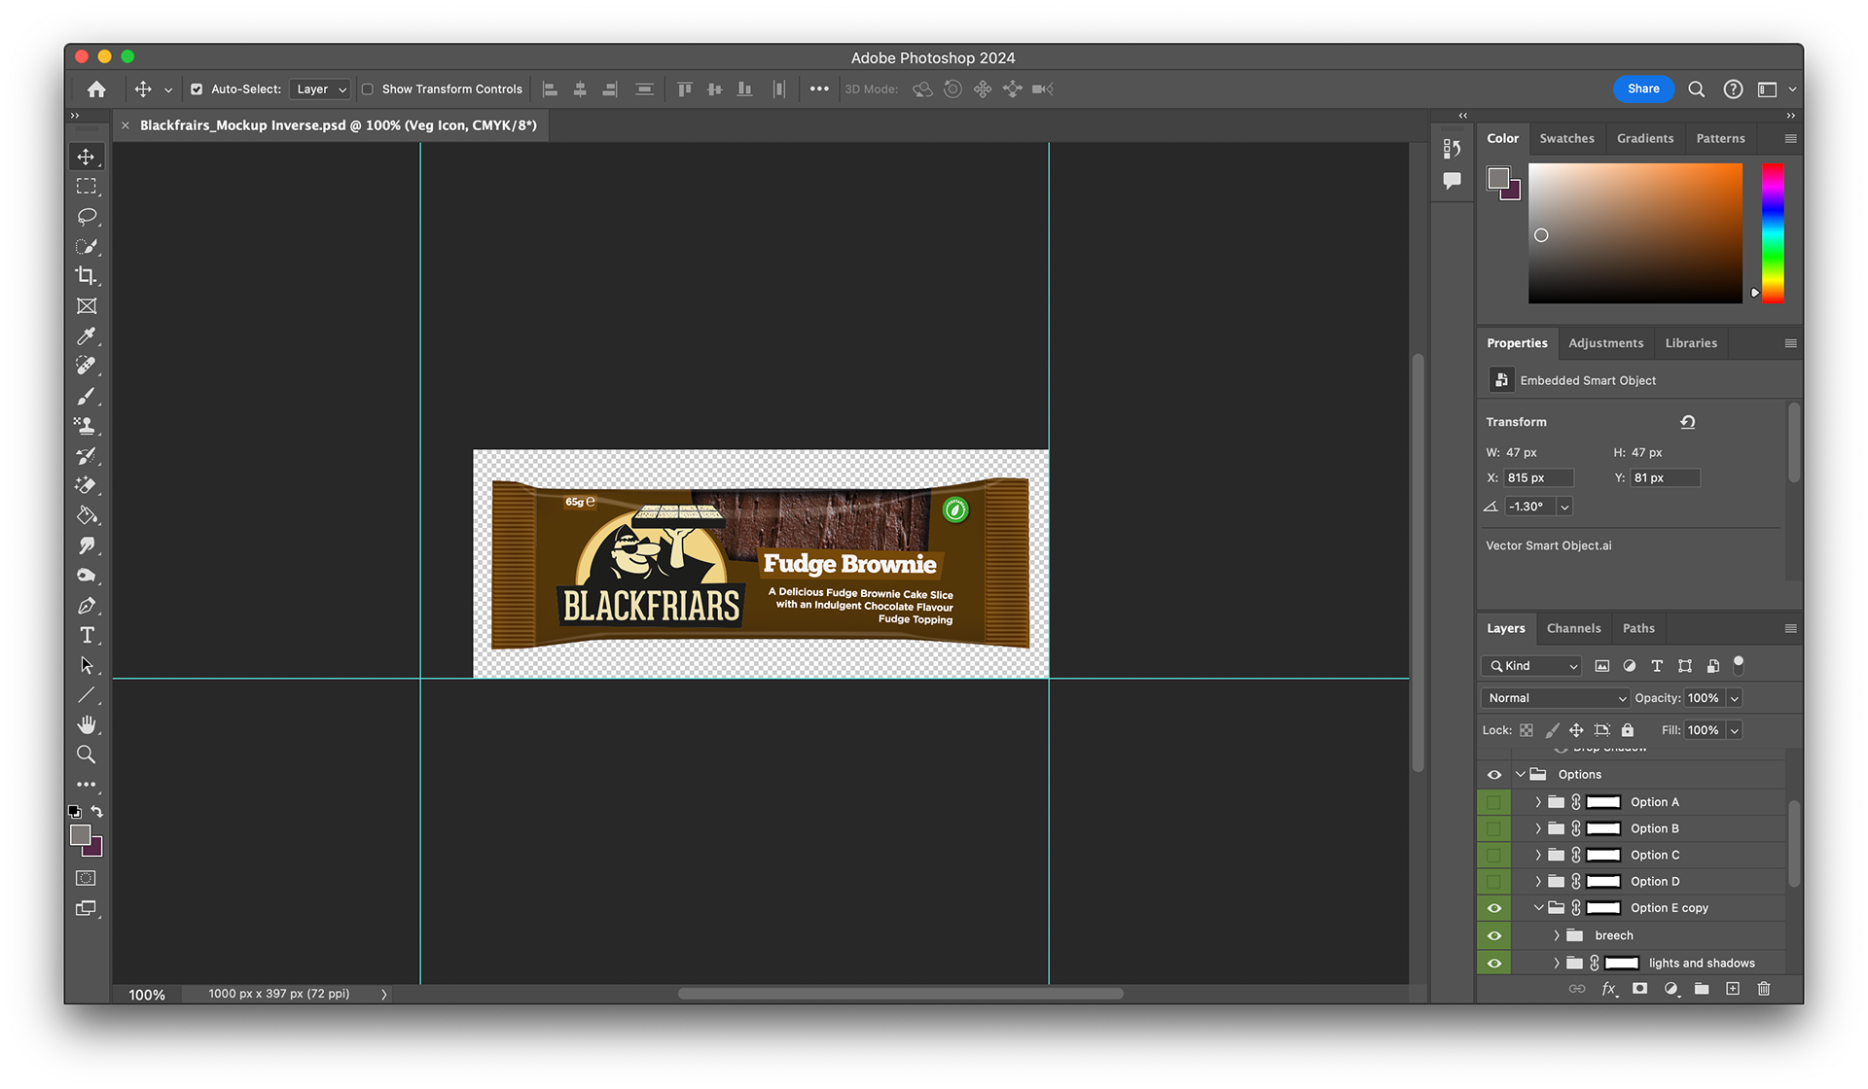Select the Lasso tool
This screenshot has height=1089, width=1868.
pos(87,216)
